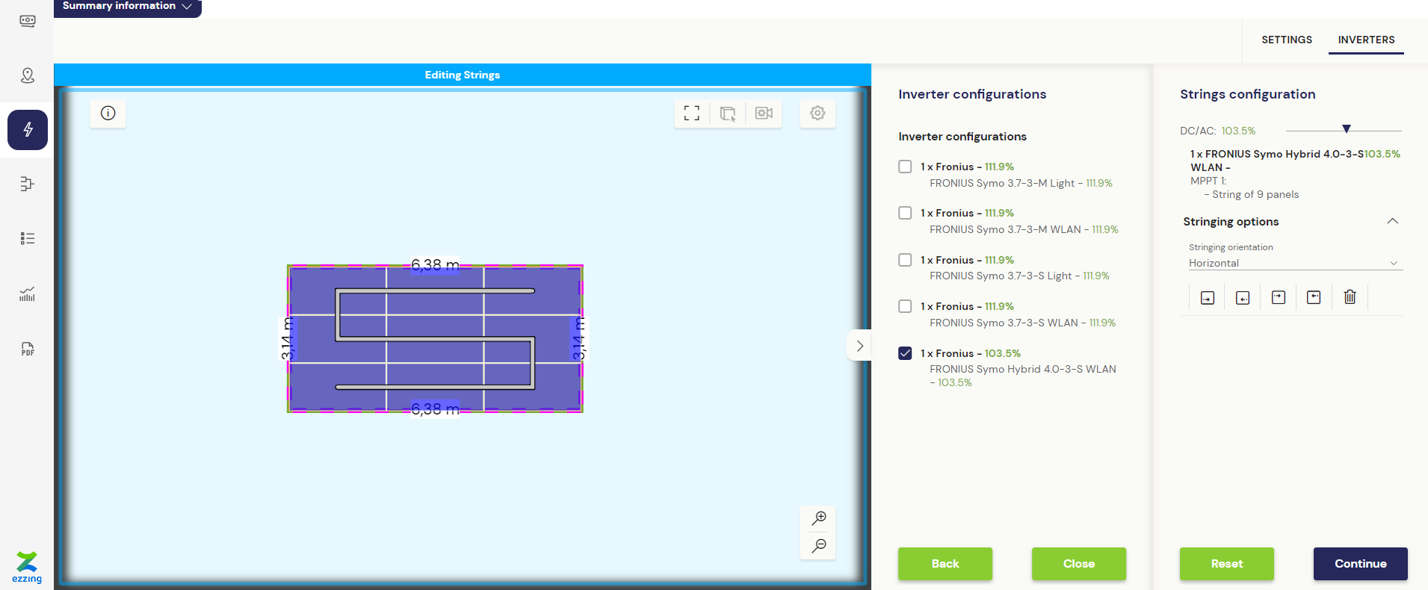The image size is (1428, 590).
Task: Adjust the DC/AC ratio slider handle
Action: (1347, 129)
